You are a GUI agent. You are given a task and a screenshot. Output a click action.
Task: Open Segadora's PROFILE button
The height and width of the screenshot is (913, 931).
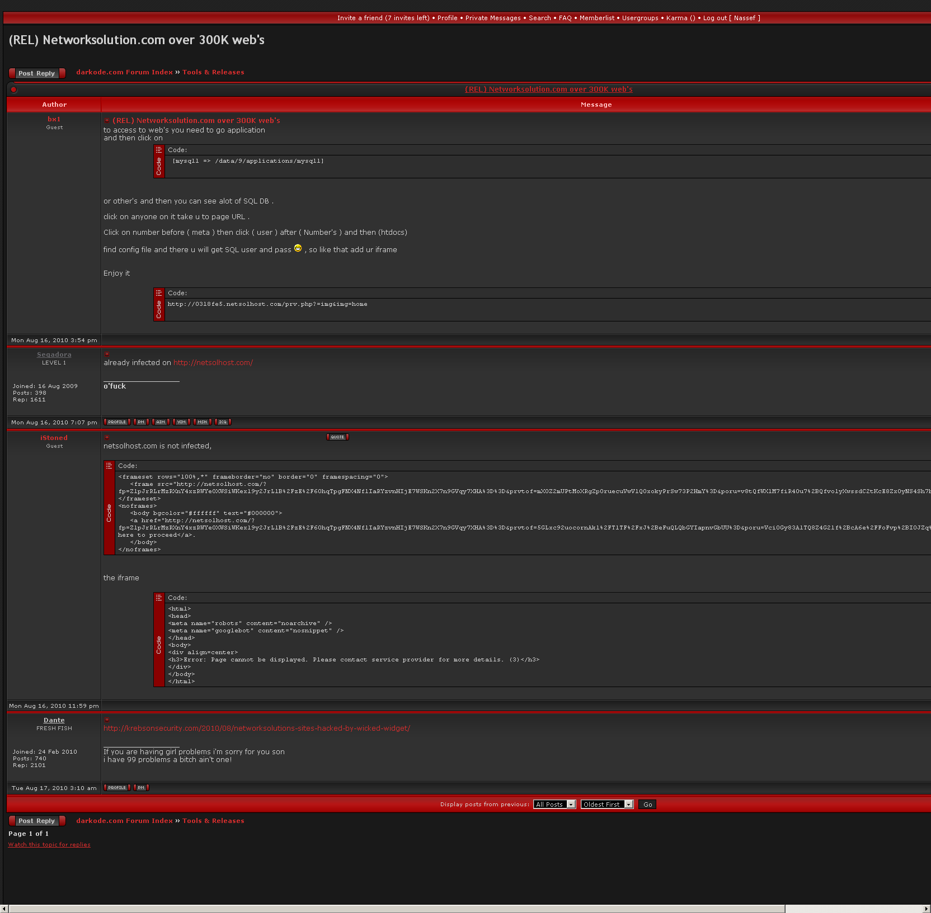pyautogui.click(x=117, y=422)
